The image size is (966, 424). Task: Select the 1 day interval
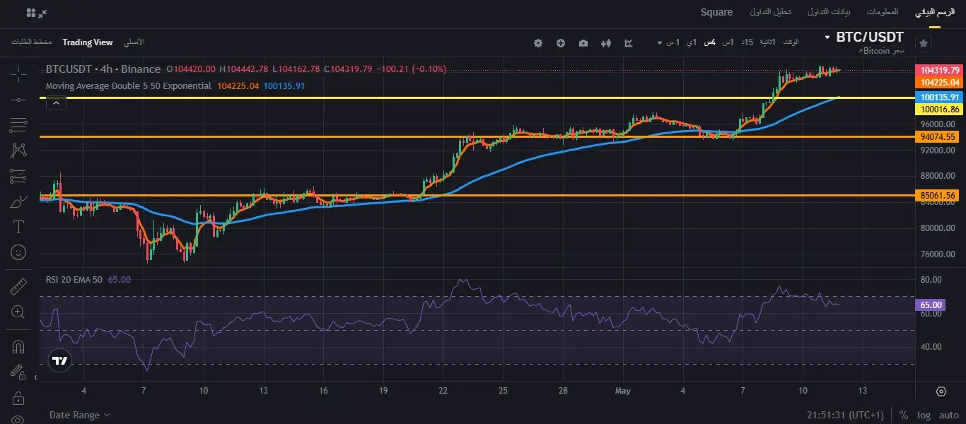pos(691,42)
